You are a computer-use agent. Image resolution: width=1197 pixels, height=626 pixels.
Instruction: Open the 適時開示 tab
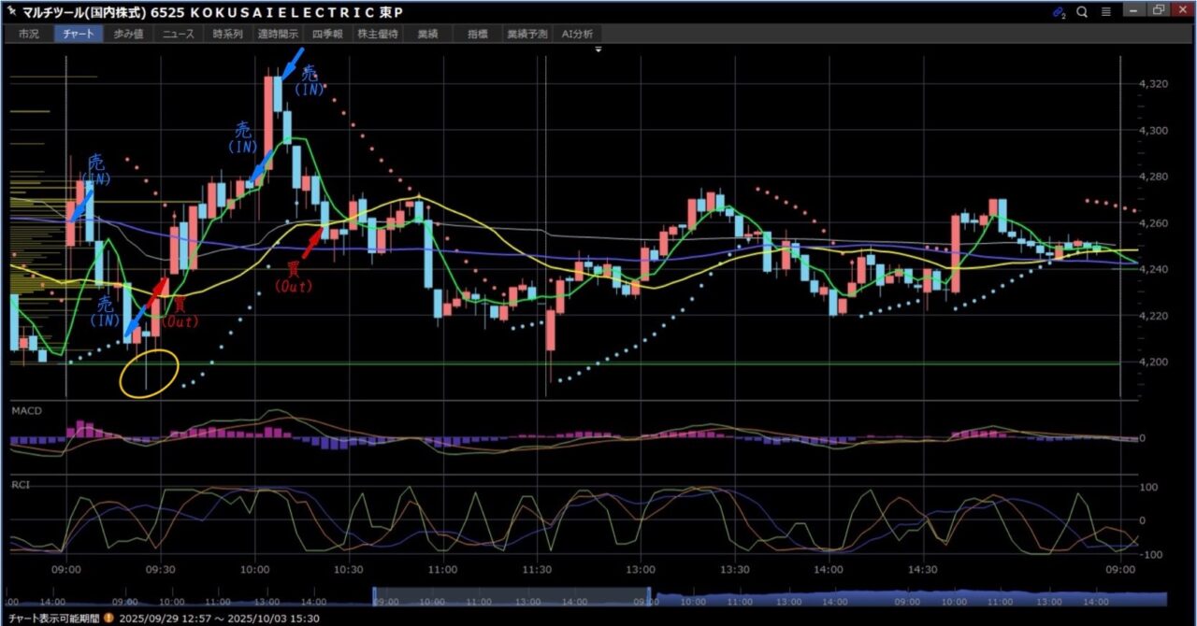(277, 34)
